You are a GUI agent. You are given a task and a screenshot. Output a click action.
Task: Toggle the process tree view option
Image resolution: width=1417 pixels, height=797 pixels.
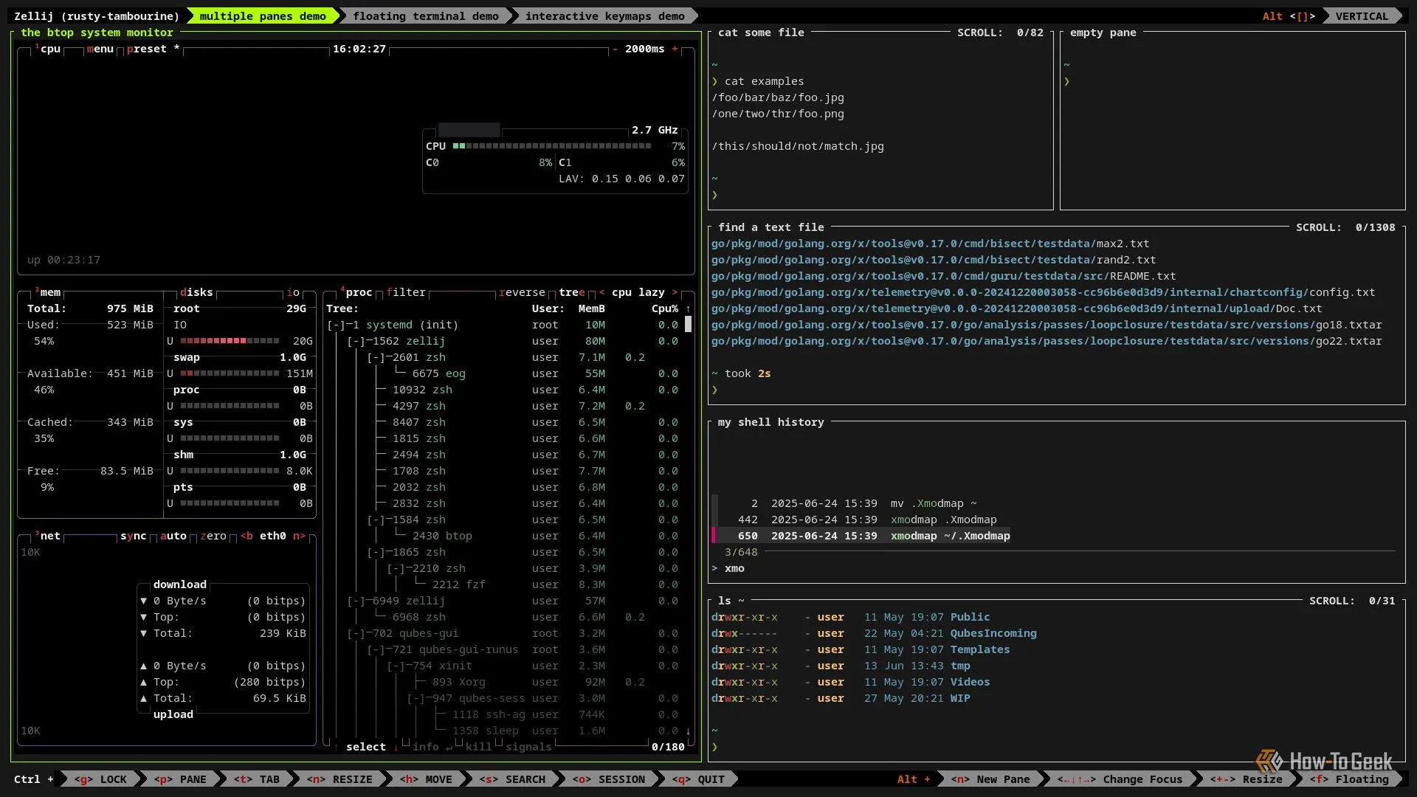point(571,293)
